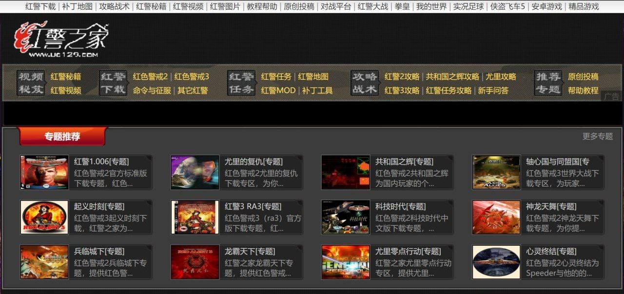Open the 科技时代 topic thumbnail
Screen dimensions: 624x294
pos(346,217)
